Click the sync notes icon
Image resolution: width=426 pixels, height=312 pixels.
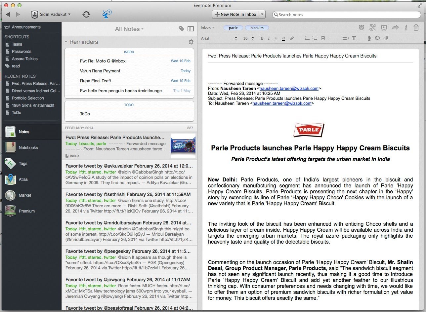[x=86, y=14]
